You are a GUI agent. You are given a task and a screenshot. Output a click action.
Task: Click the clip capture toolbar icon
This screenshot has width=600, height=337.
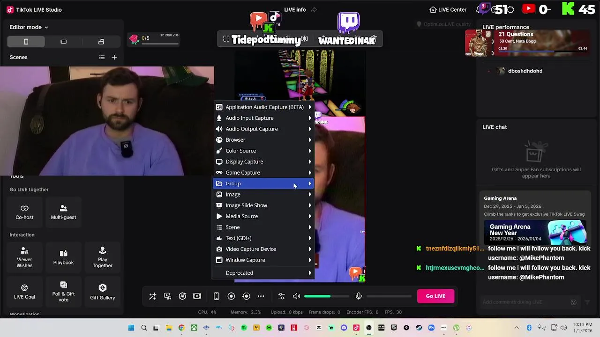coord(197,296)
